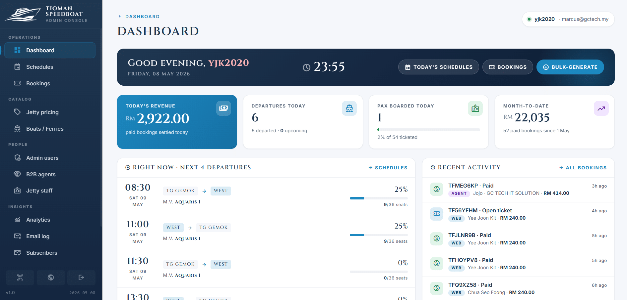Click the AGENT tag on booking TFMEG6KP
This screenshot has height=300, width=627.
point(459,193)
